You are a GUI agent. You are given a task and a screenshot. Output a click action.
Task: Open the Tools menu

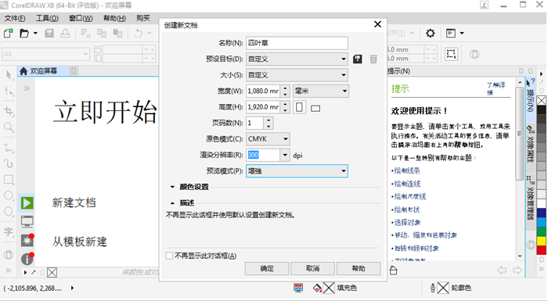pos(47,18)
